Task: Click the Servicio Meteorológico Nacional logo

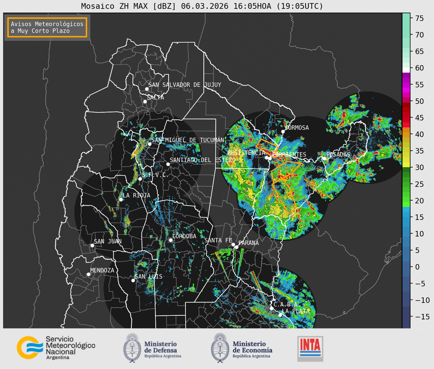Action: (56, 348)
